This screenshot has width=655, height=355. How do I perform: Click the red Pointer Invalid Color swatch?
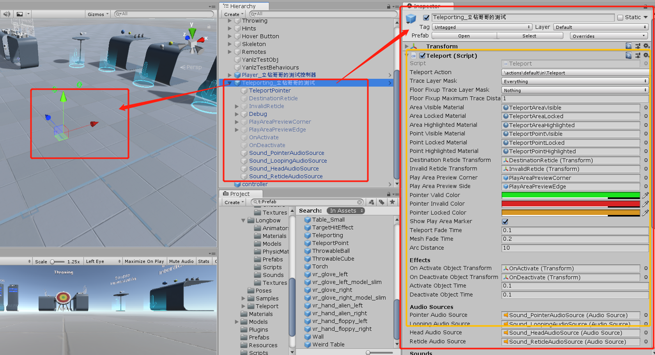569,204
